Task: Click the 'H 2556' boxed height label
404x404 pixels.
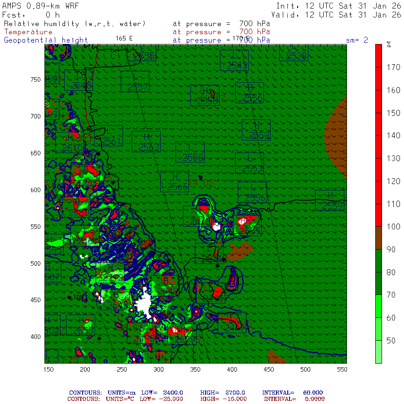Action: 250,93
